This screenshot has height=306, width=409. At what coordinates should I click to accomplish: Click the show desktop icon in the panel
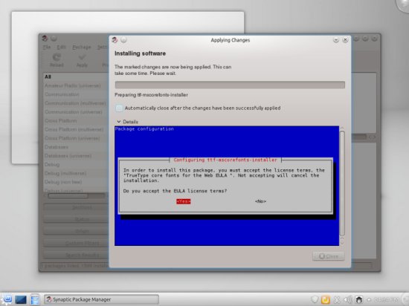coord(21,299)
